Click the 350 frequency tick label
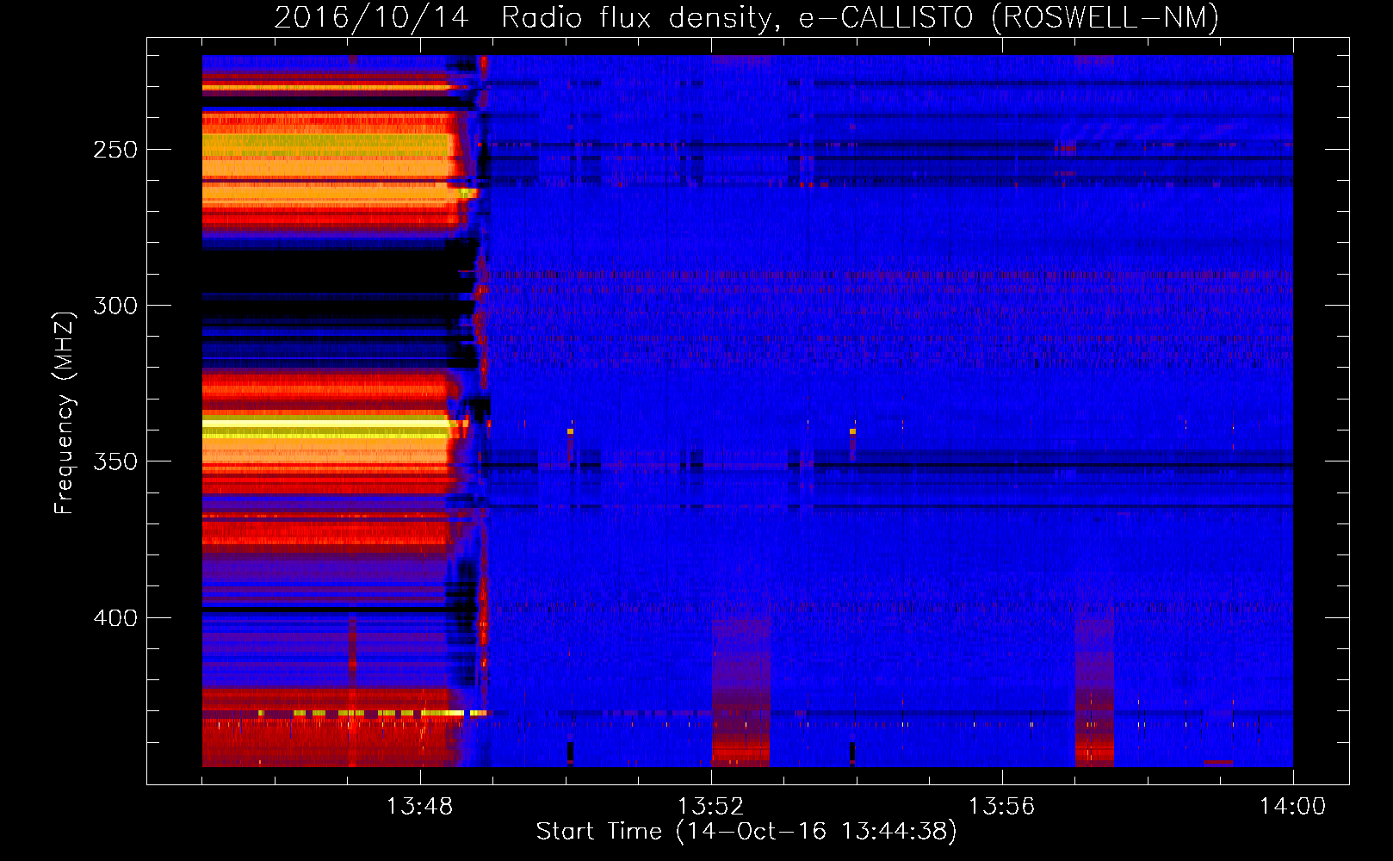The height and width of the screenshot is (861, 1393). (115, 461)
